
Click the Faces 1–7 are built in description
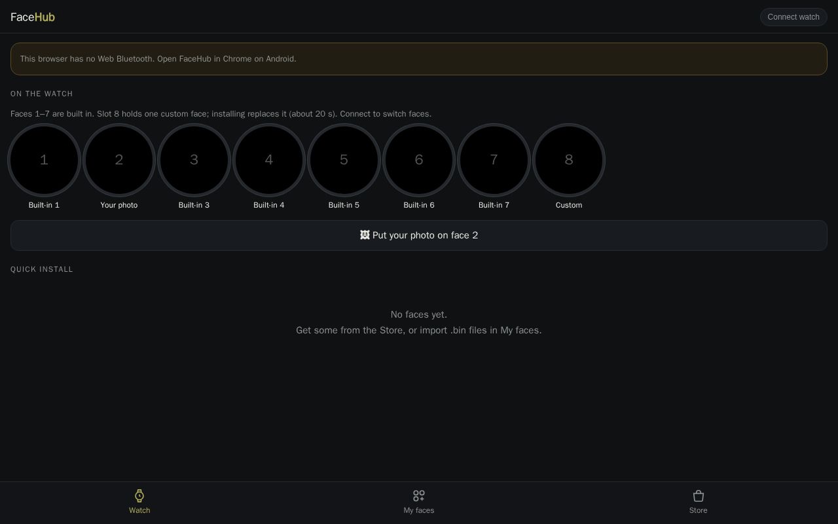[221, 114]
